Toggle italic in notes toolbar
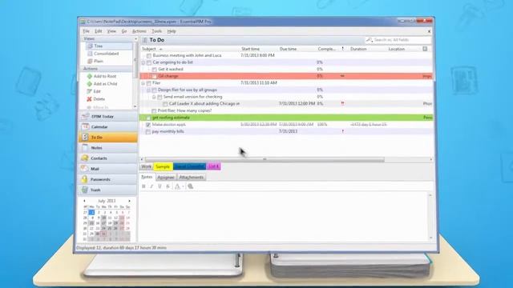Screen dimensions: 513x288 151,186
